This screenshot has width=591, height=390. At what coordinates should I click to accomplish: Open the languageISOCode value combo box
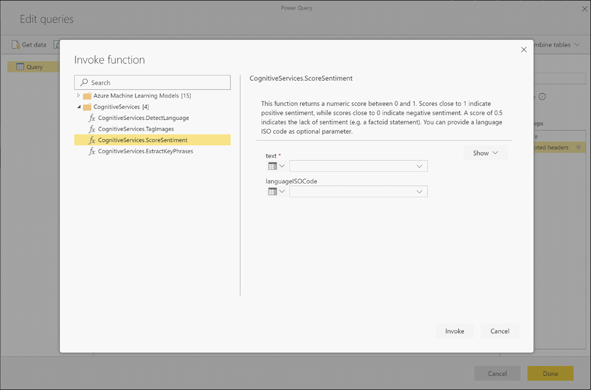358,191
